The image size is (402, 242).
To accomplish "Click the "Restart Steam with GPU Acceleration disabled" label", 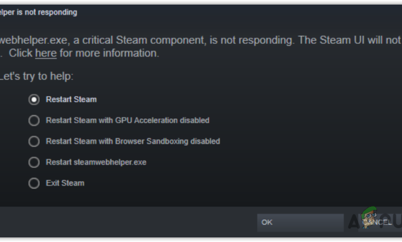I will 127,120.
